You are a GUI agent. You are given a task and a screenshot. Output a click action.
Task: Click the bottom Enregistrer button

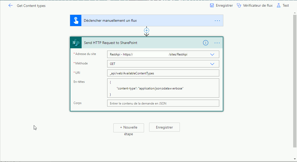click(x=164, y=127)
